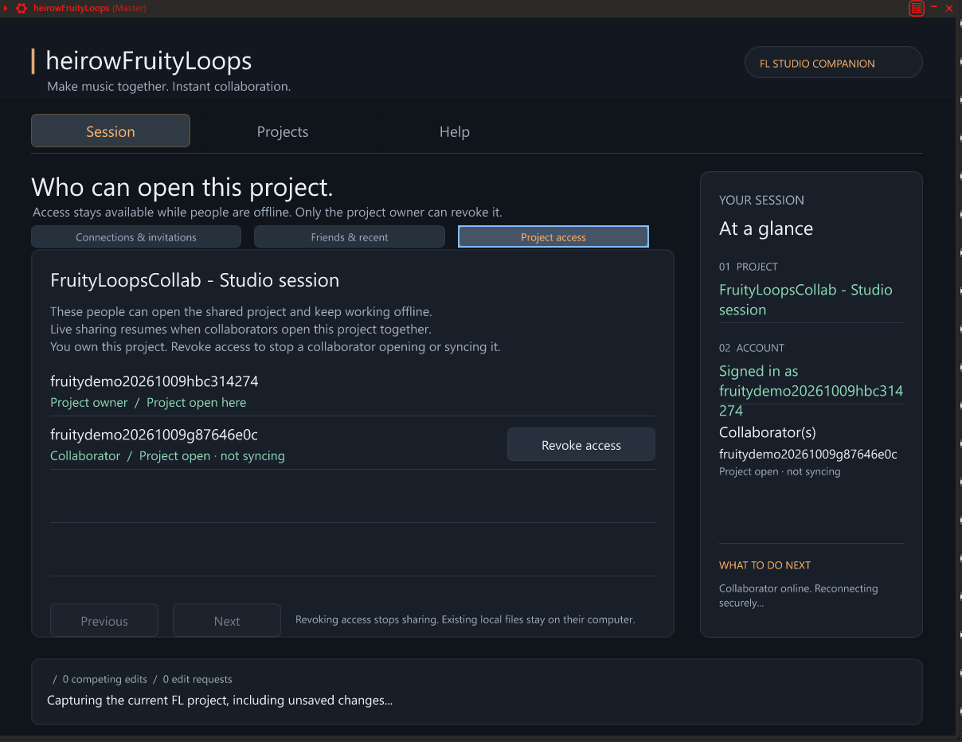Toggle the keypad icon in title bar
962x742 pixels.
(x=917, y=8)
